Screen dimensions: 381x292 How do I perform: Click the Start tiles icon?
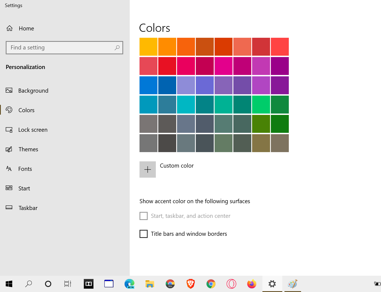(9, 188)
